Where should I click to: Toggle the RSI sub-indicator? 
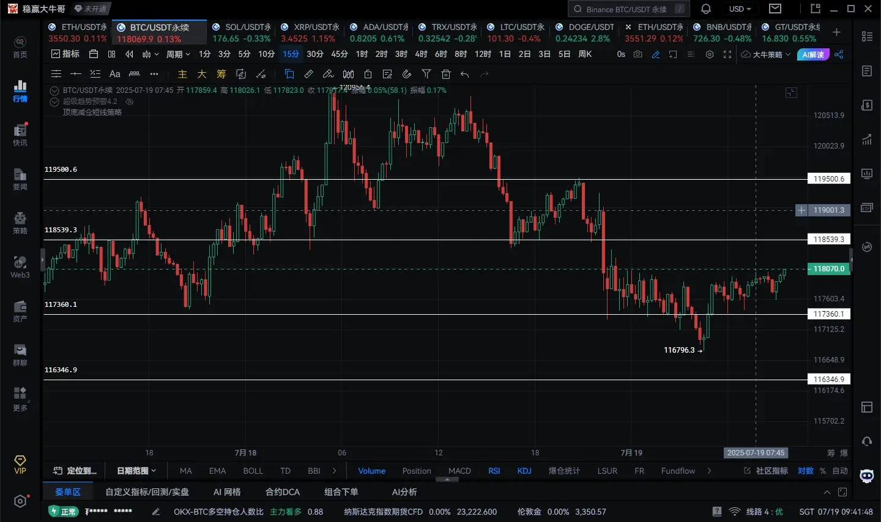(x=494, y=471)
